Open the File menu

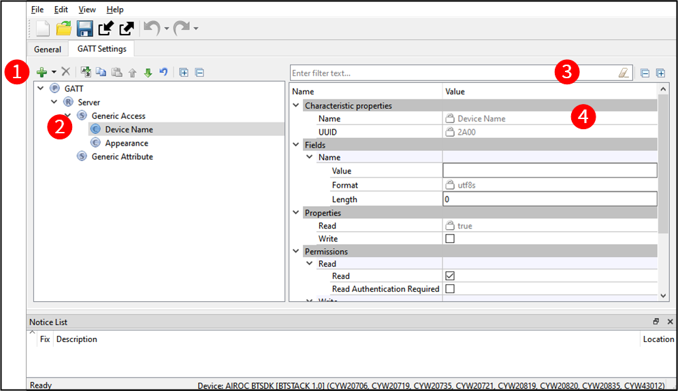(37, 10)
